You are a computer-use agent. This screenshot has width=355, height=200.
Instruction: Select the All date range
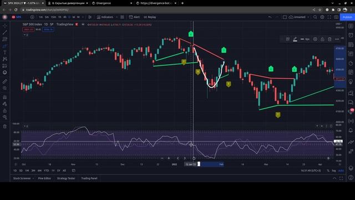coord(64,171)
